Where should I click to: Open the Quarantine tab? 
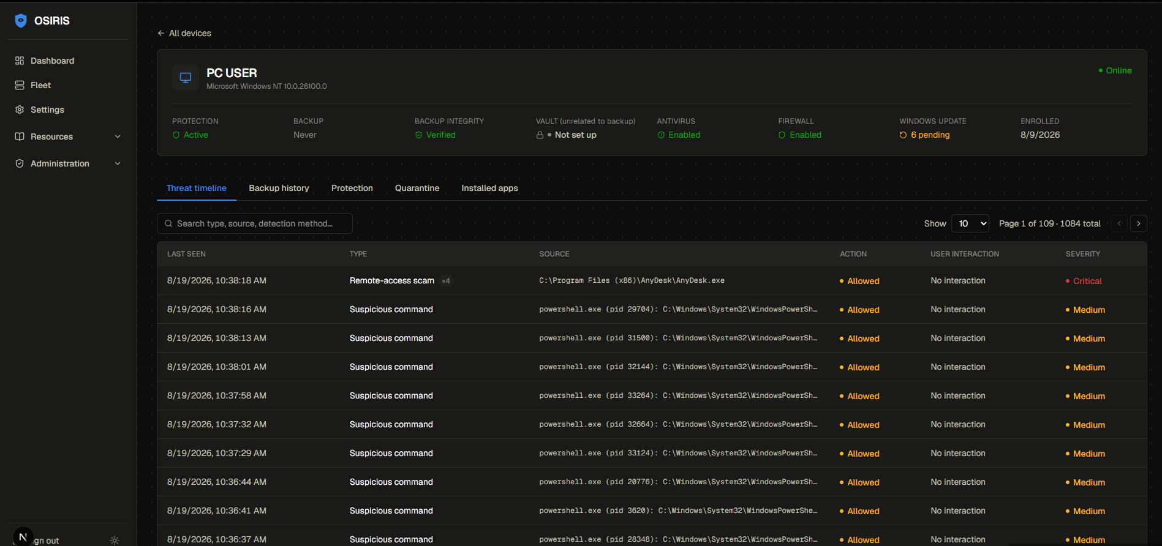click(417, 188)
